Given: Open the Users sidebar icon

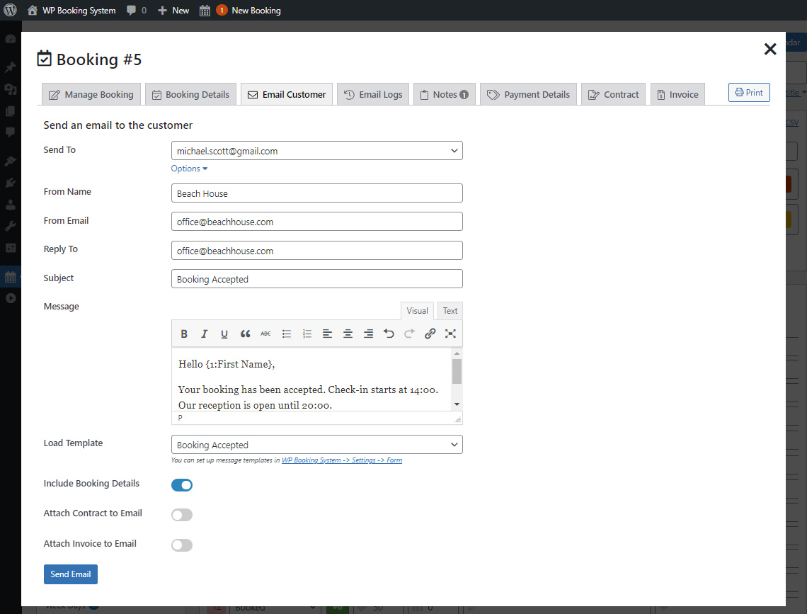Looking at the screenshot, I should click(x=11, y=205).
